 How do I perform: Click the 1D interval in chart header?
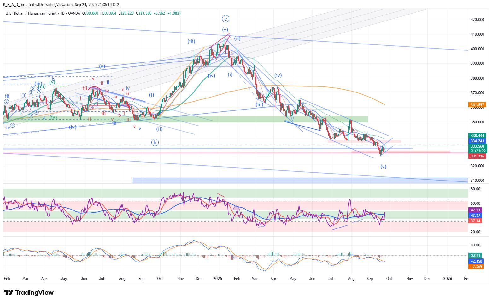tap(62, 13)
